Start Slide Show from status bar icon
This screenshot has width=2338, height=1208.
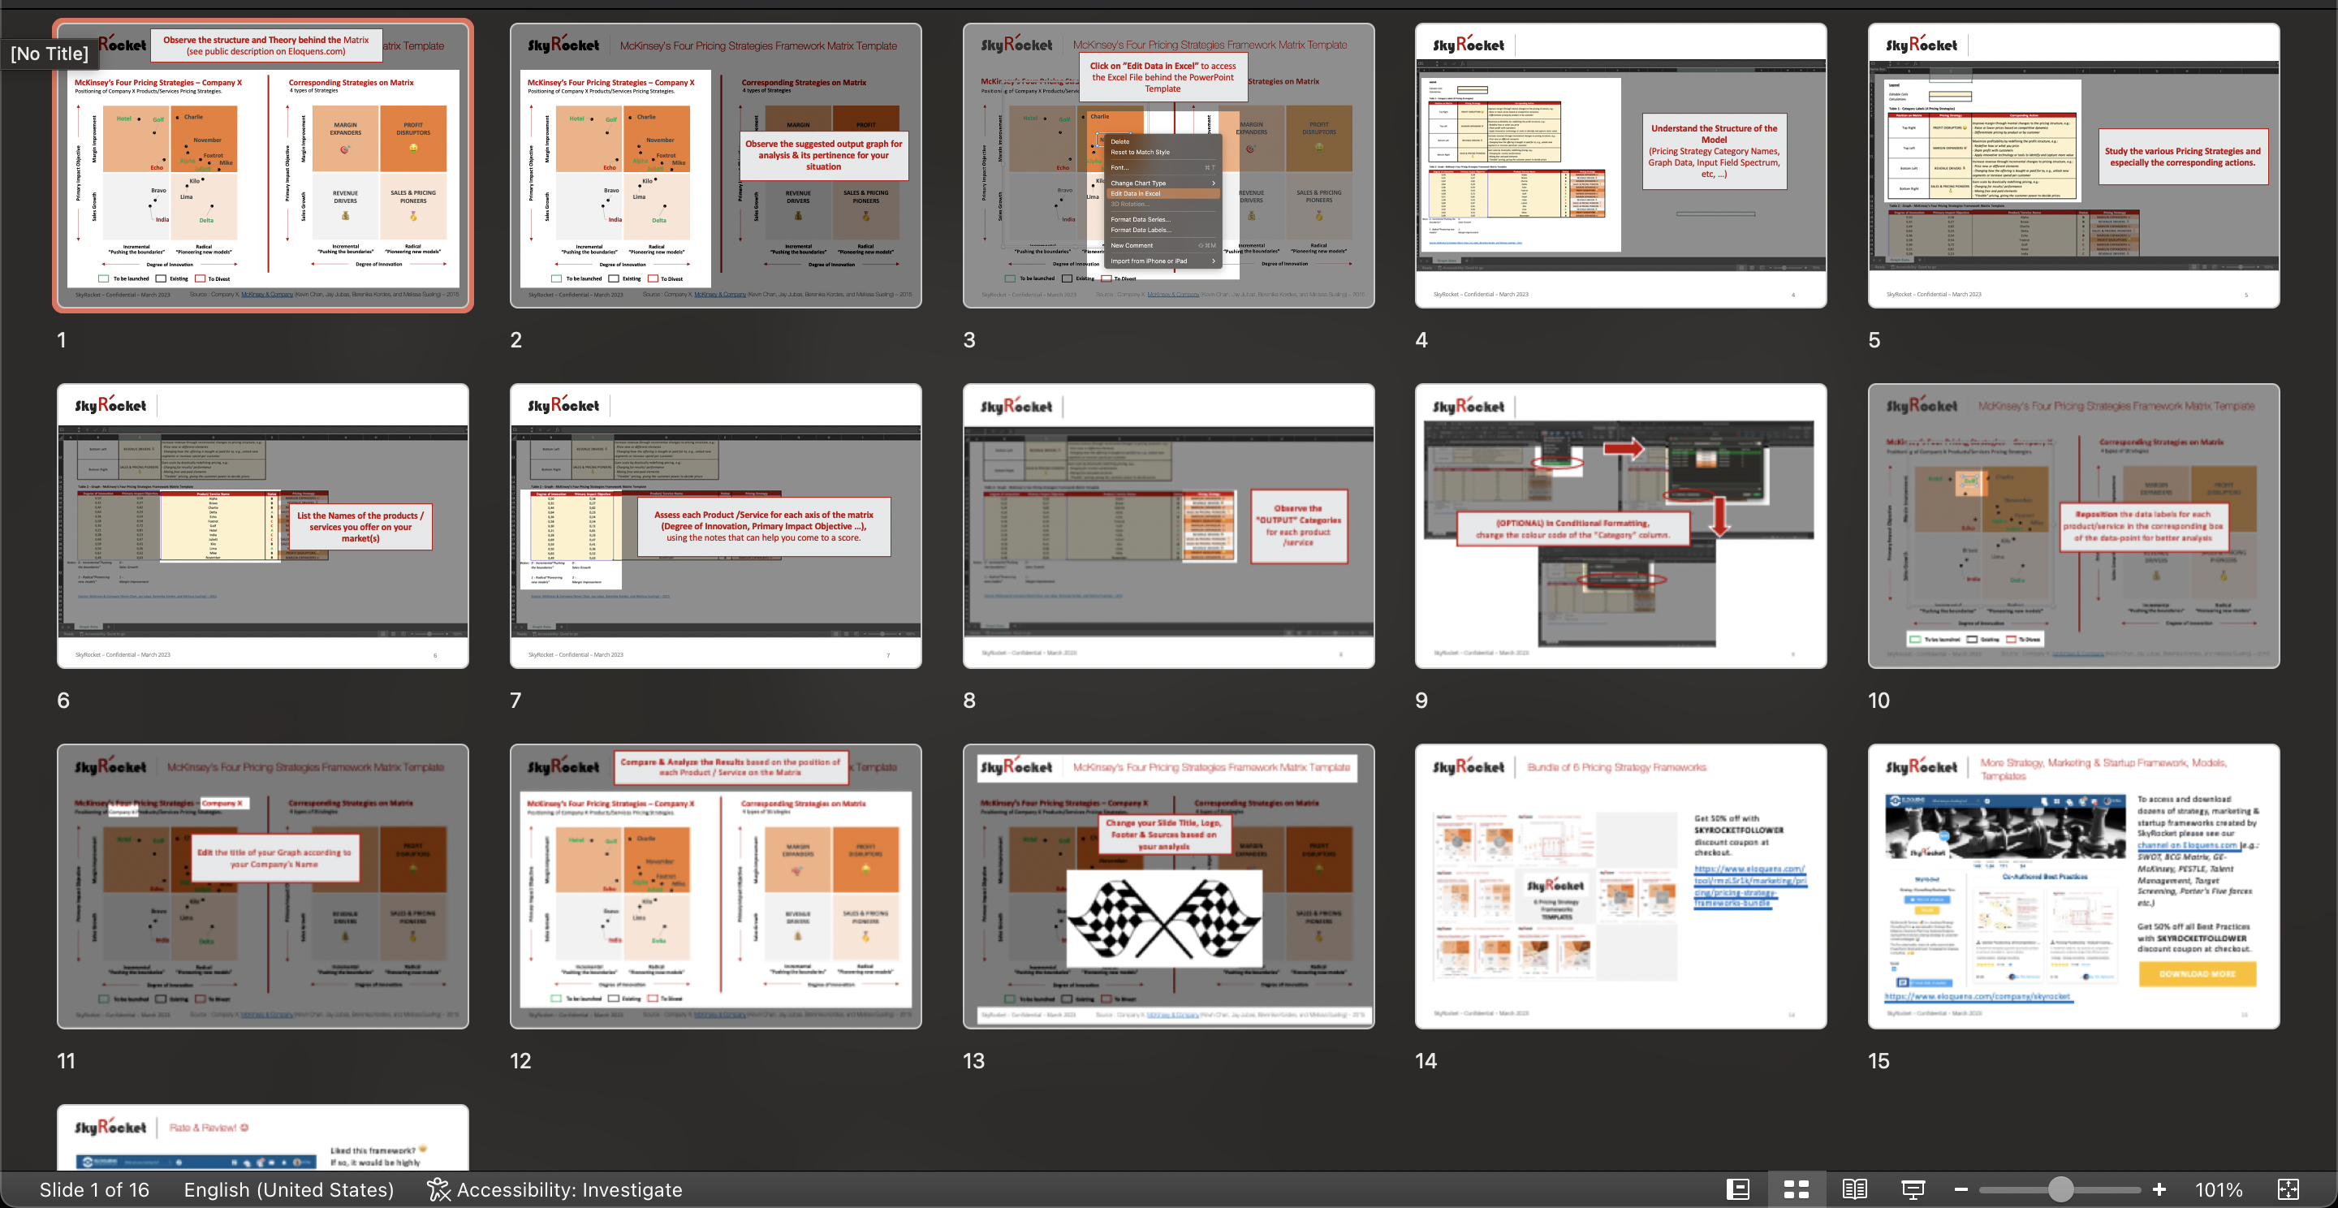(1913, 1189)
